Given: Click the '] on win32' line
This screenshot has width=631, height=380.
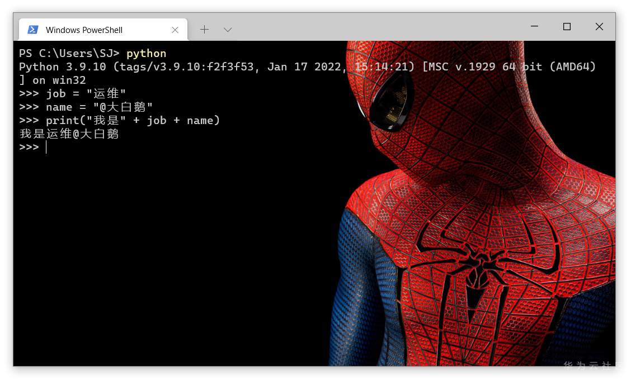Looking at the screenshot, I should click(53, 80).
